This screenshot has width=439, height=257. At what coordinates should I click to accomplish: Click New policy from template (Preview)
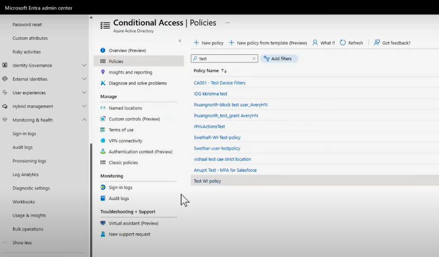268,43
